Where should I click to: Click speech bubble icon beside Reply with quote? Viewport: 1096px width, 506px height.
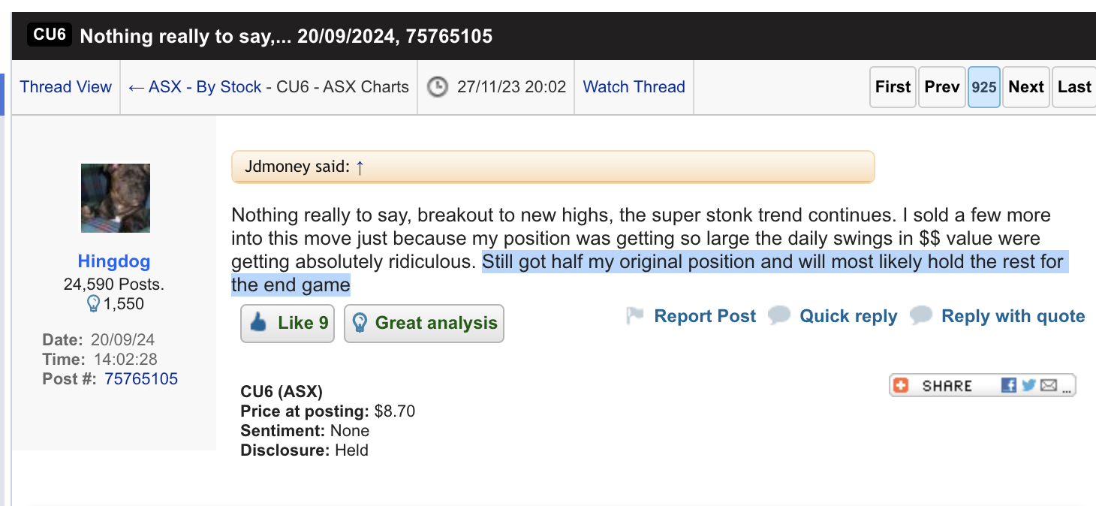921,316
